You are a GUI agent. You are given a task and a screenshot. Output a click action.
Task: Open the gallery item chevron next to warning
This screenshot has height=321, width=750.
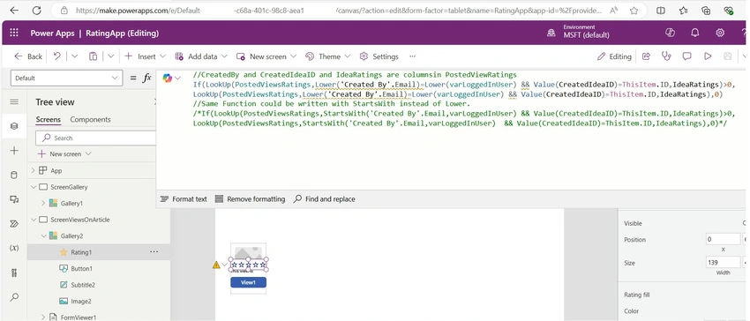(x=225, y=265)
